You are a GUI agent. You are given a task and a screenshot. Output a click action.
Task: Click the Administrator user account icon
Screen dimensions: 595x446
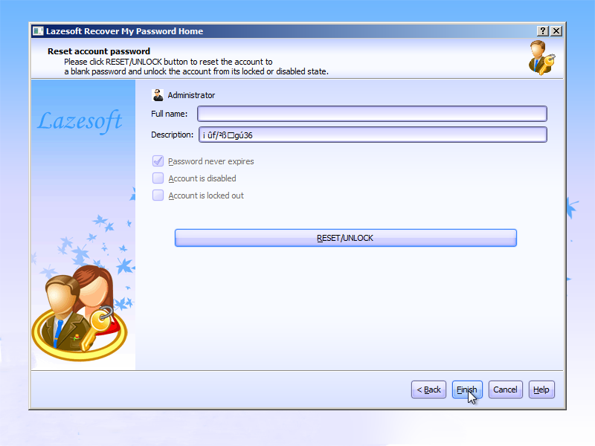click(158, 95)
